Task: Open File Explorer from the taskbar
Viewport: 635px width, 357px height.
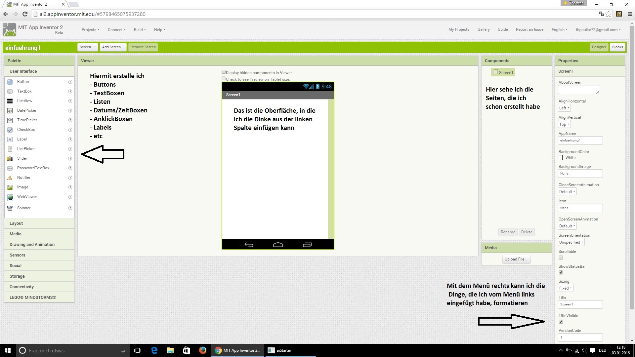Action: coord(170,350)
